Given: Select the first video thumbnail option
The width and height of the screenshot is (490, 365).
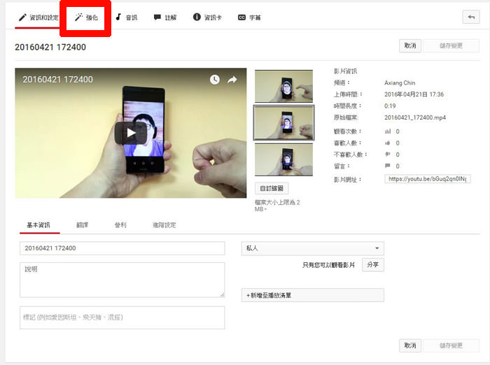Looking at the screenshot, I should coord(283,86).
